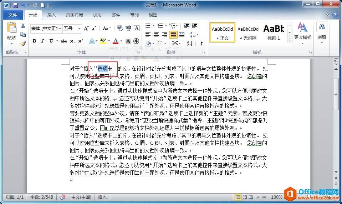Click the Paste clipboard icon
Image resolution: width=342 pixels, height=204 pixels.
11,28
